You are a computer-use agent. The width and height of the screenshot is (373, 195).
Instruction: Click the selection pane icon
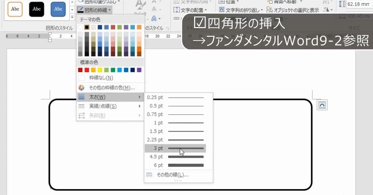pos(269,10)
